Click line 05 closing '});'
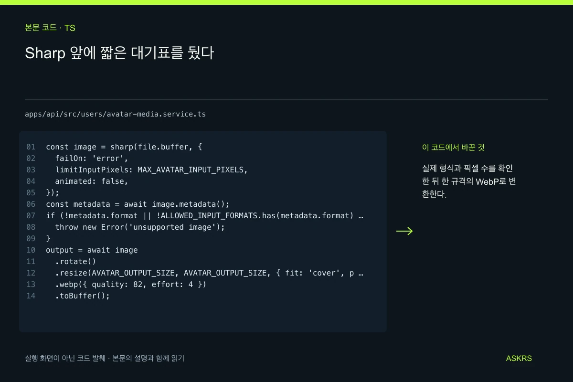 (x=53, y=192)
